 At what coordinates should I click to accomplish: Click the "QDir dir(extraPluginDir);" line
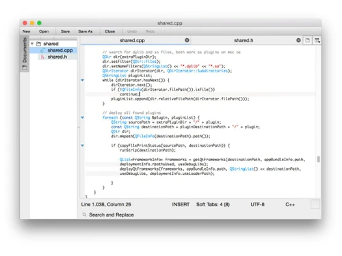coord(129,57)
